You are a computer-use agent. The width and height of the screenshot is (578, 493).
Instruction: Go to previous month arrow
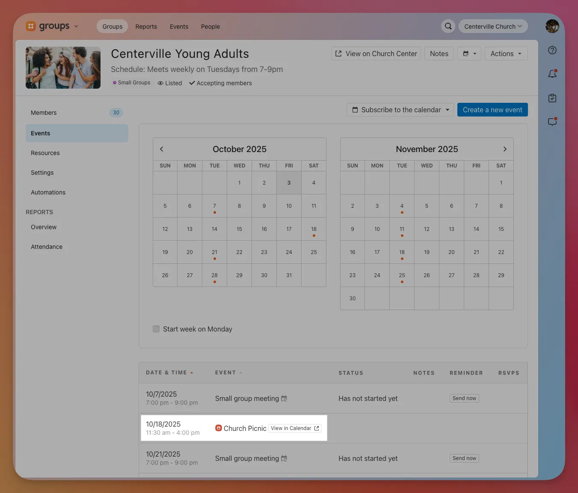[x=162, y=149]
